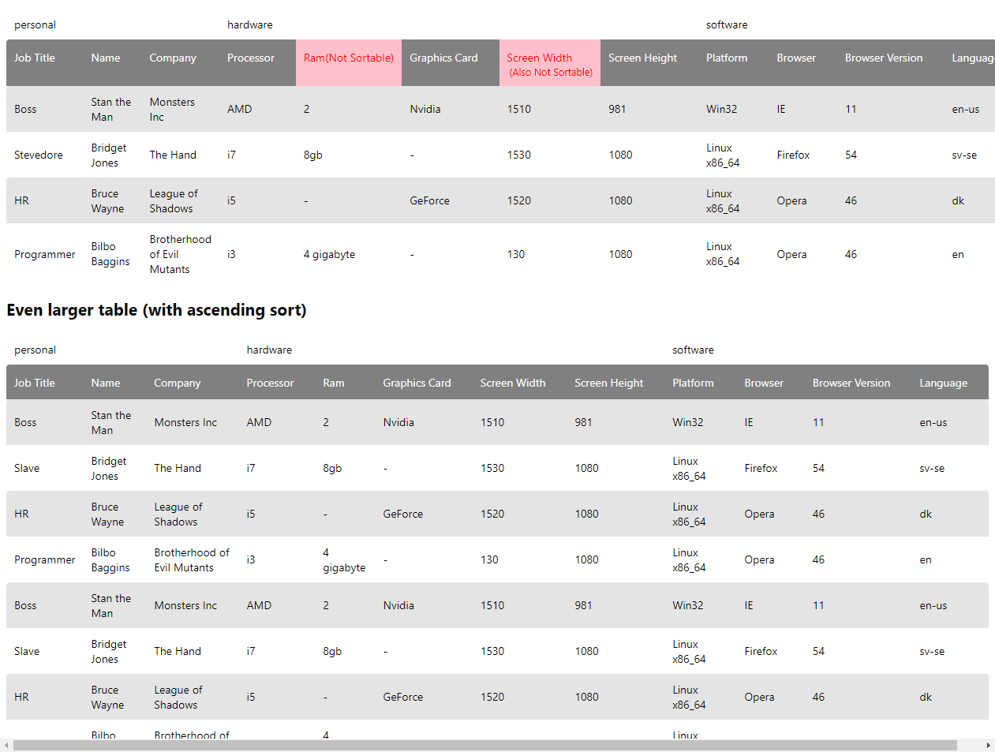Sort the lower table by Ram
995x752 pixels.
coord(334,383)
